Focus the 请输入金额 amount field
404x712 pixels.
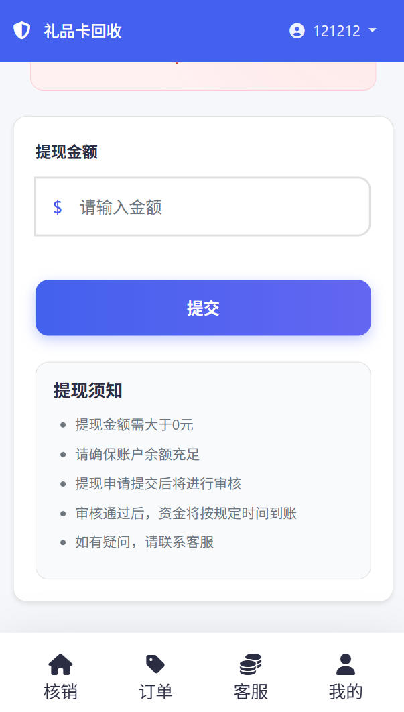221,207
